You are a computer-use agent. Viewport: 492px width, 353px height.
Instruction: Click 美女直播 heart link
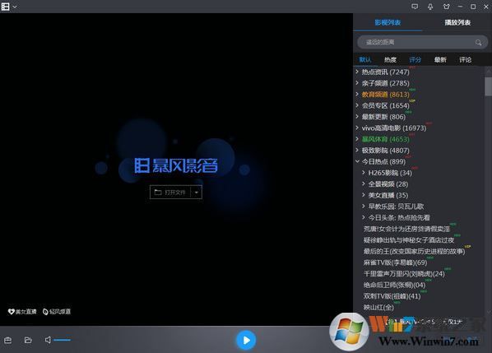coord(22,312)
